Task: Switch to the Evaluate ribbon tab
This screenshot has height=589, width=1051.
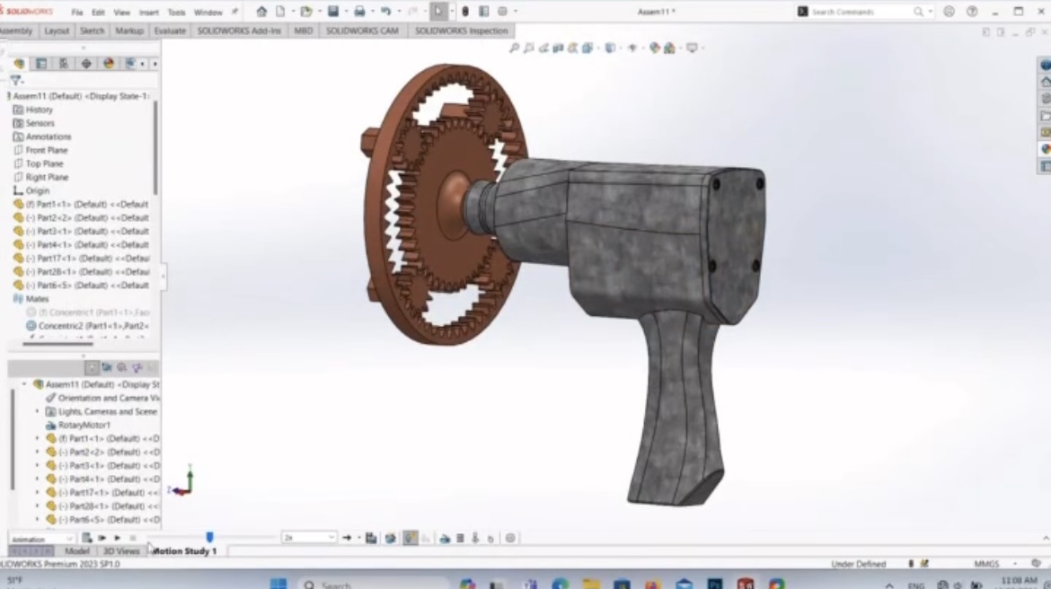Action: tap(170, 31)
